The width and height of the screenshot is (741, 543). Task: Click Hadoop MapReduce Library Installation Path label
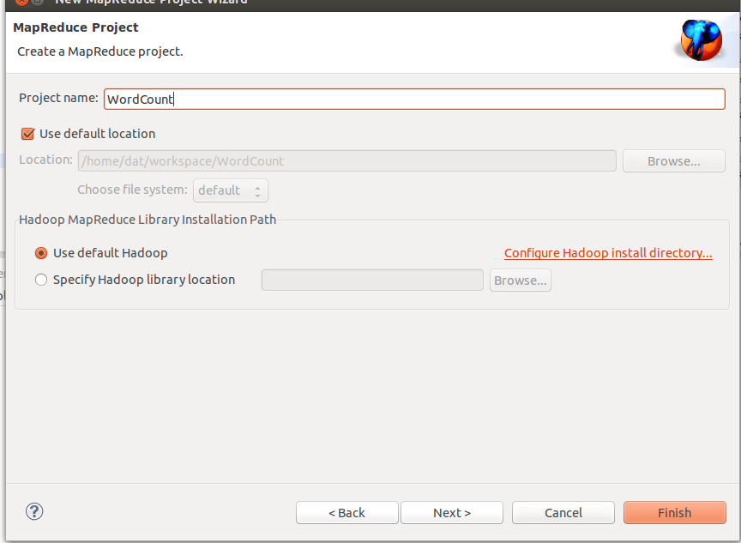point(148,220)
